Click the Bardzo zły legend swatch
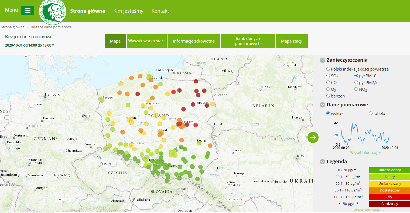The width and height of the screenshot is (410, 213). click(389, 204)
